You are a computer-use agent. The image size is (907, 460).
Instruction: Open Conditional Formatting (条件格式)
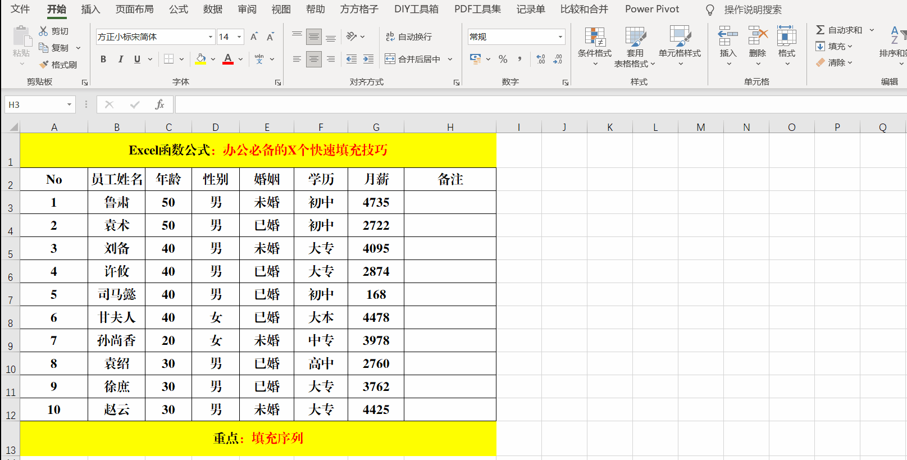[595, 46]
